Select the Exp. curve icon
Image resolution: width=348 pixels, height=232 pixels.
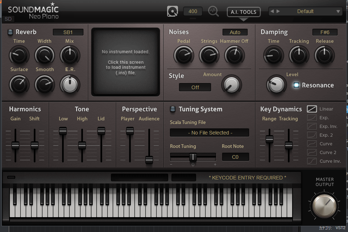pos(312,118)
